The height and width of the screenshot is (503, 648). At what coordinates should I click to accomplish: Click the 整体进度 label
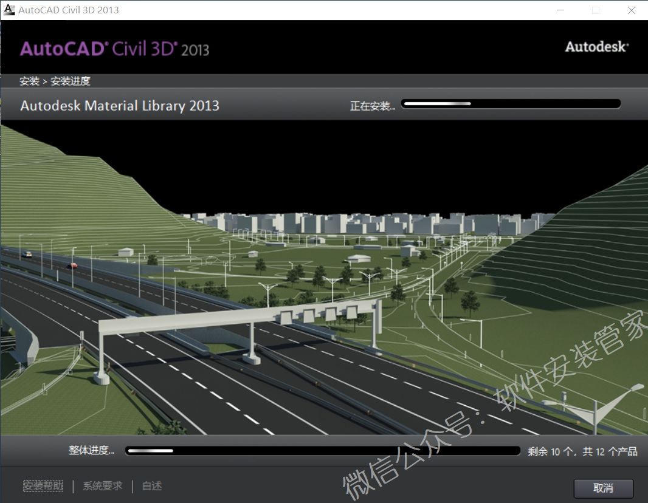click(x=91, y=451)
